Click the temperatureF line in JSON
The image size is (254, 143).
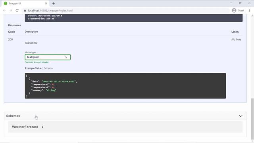point(43,87)
